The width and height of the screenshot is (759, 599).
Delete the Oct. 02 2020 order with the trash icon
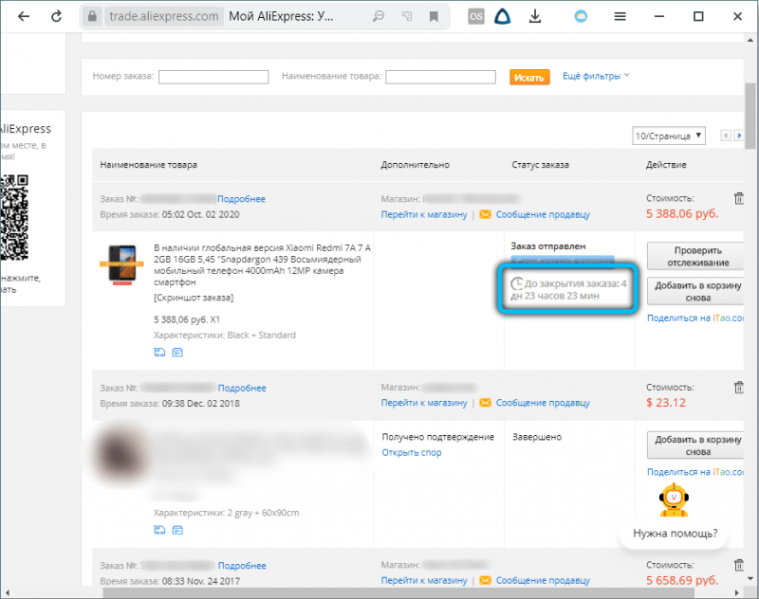[x=739, y=198]
